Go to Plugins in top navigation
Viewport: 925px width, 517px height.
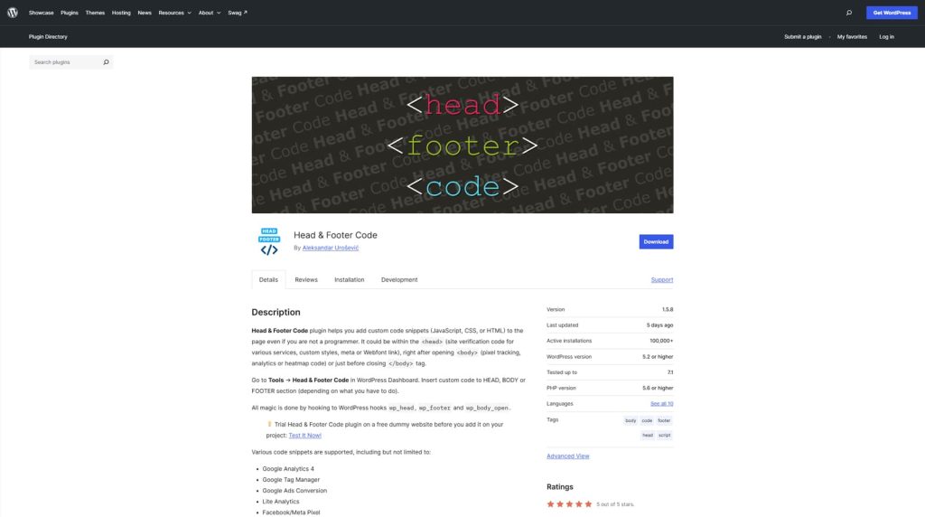click(x=69, y=13)
